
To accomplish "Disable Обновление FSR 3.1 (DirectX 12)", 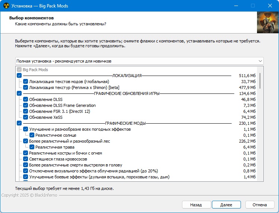I will point(25,111).
